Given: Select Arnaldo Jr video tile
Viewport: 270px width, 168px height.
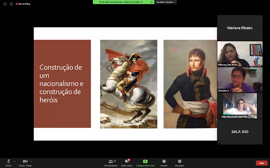Looking at the screenshot, I should click(240, 80).
